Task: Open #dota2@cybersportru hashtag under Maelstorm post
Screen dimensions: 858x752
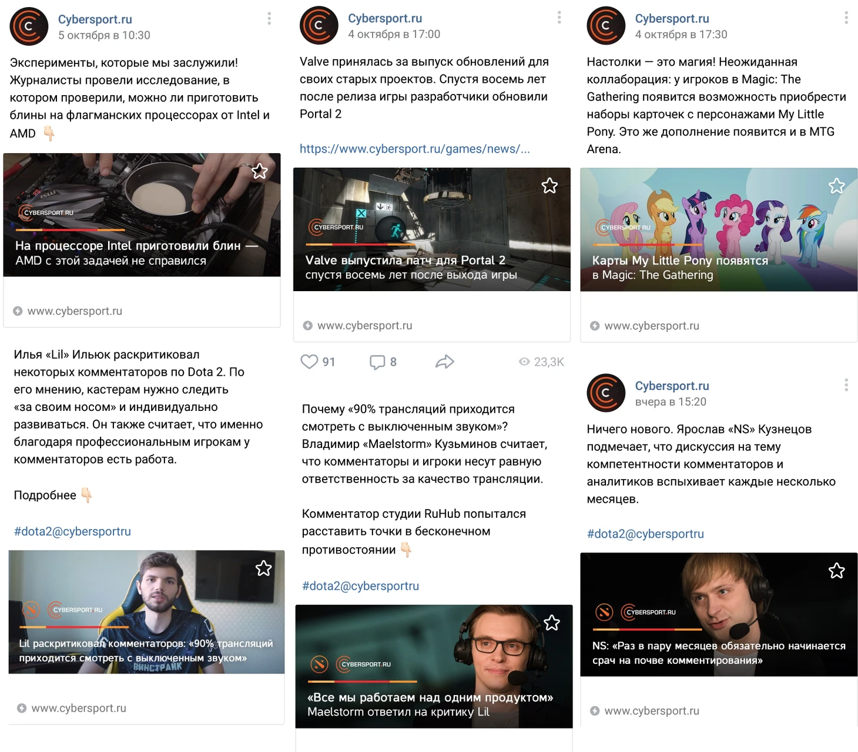Action: pos(360,586)
